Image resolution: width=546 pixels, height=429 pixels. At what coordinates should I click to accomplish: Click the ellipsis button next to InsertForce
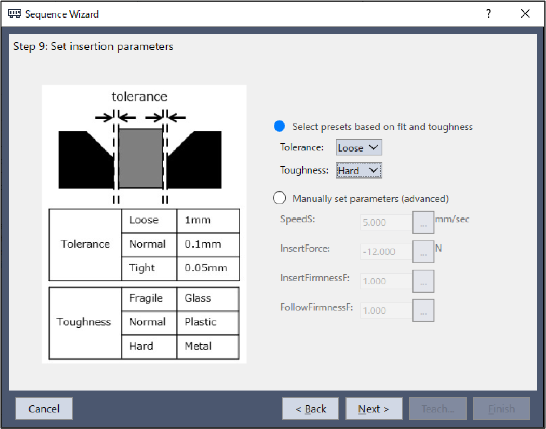423,252
